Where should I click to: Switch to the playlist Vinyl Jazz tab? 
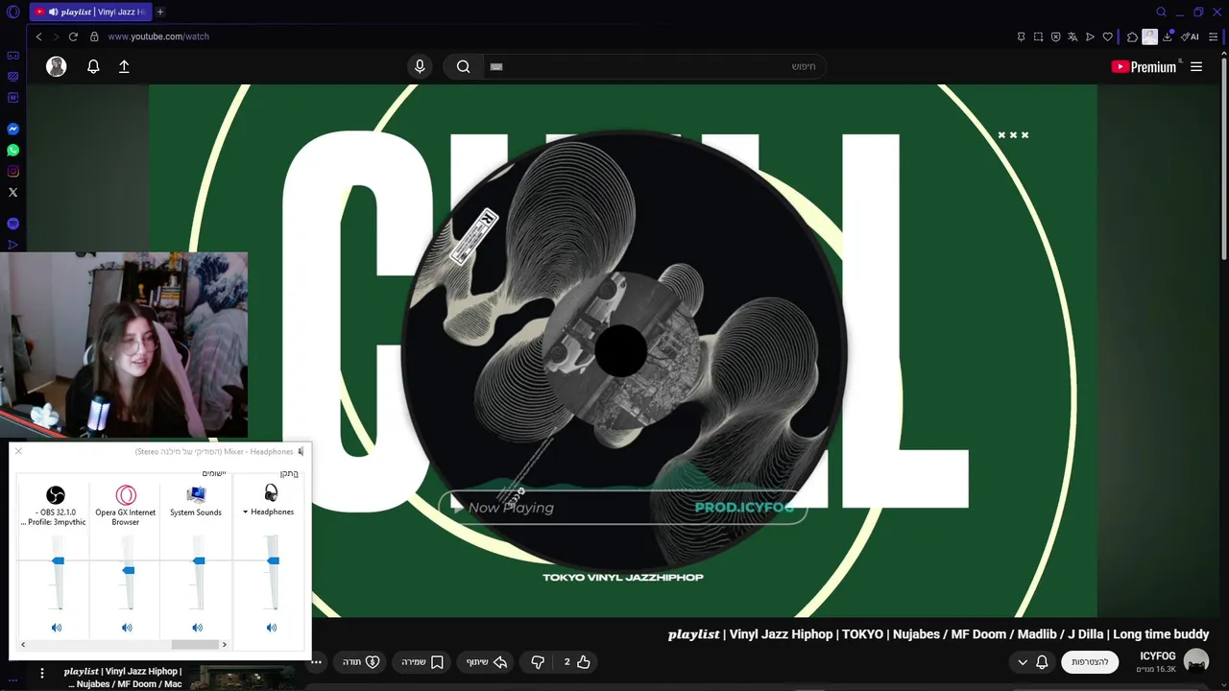pyautogui.click(x=90, y=12)
